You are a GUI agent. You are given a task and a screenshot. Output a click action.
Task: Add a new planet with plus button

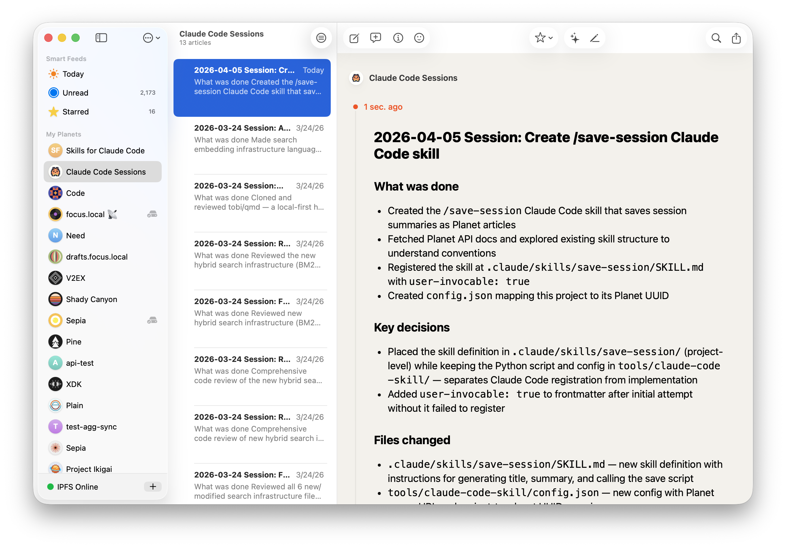153,486
